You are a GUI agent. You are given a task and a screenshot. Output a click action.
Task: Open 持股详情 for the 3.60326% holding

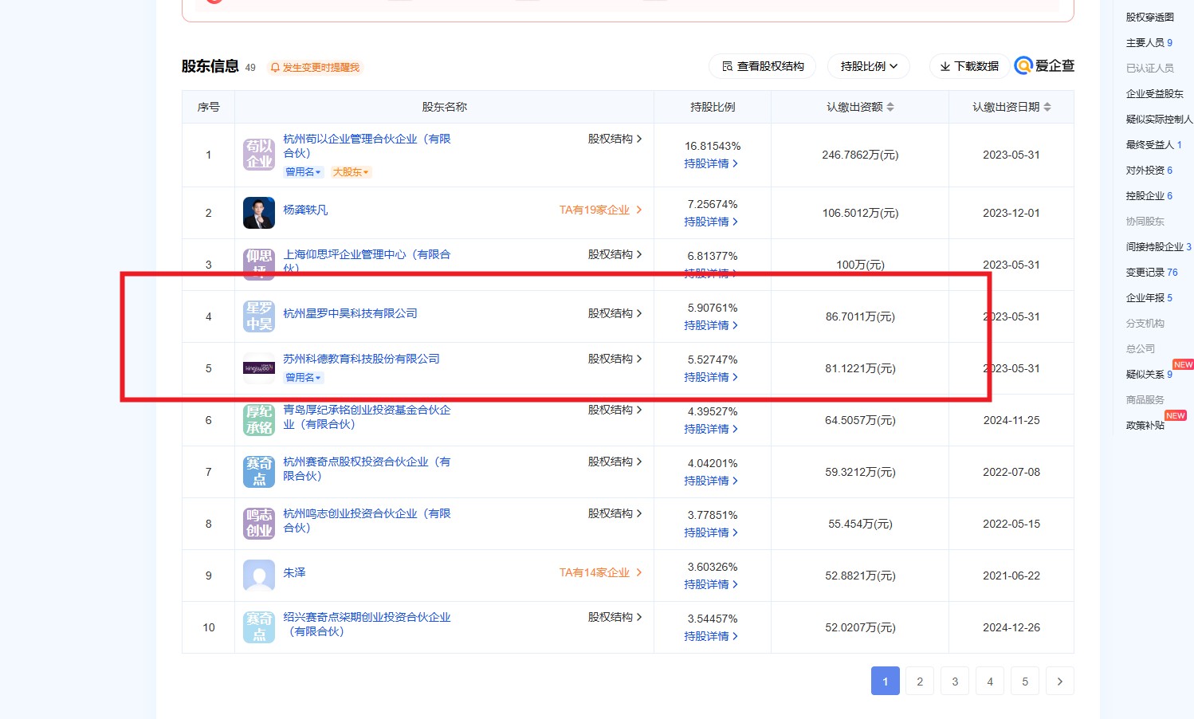[x=711, y=584]
